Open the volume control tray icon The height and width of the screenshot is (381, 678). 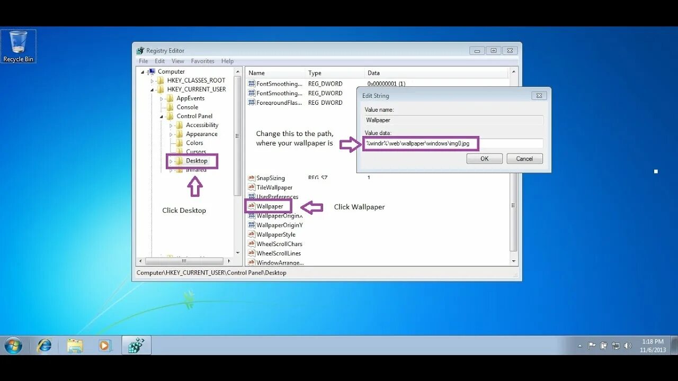pyautogui.click(x=628, y=346)
